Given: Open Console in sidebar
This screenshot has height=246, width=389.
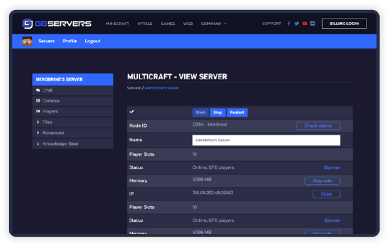Looking at the screenshot, I should click(73, 101).
